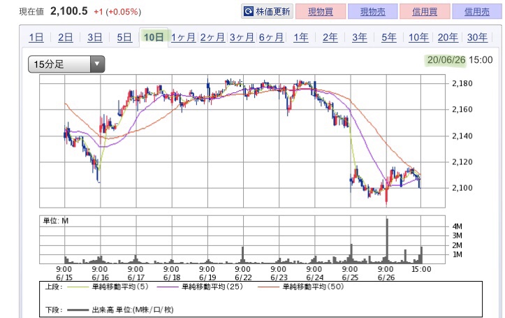Select the 2日 period tab

click(66, 37)
